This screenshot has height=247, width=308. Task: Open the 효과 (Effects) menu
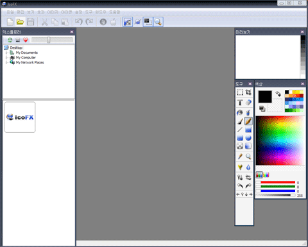coord(41,12)
